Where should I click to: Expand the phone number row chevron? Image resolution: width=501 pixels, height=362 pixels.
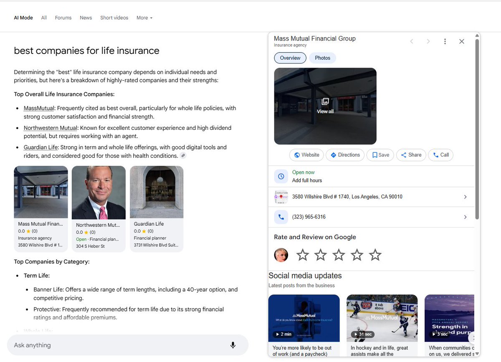click(466, 217)
